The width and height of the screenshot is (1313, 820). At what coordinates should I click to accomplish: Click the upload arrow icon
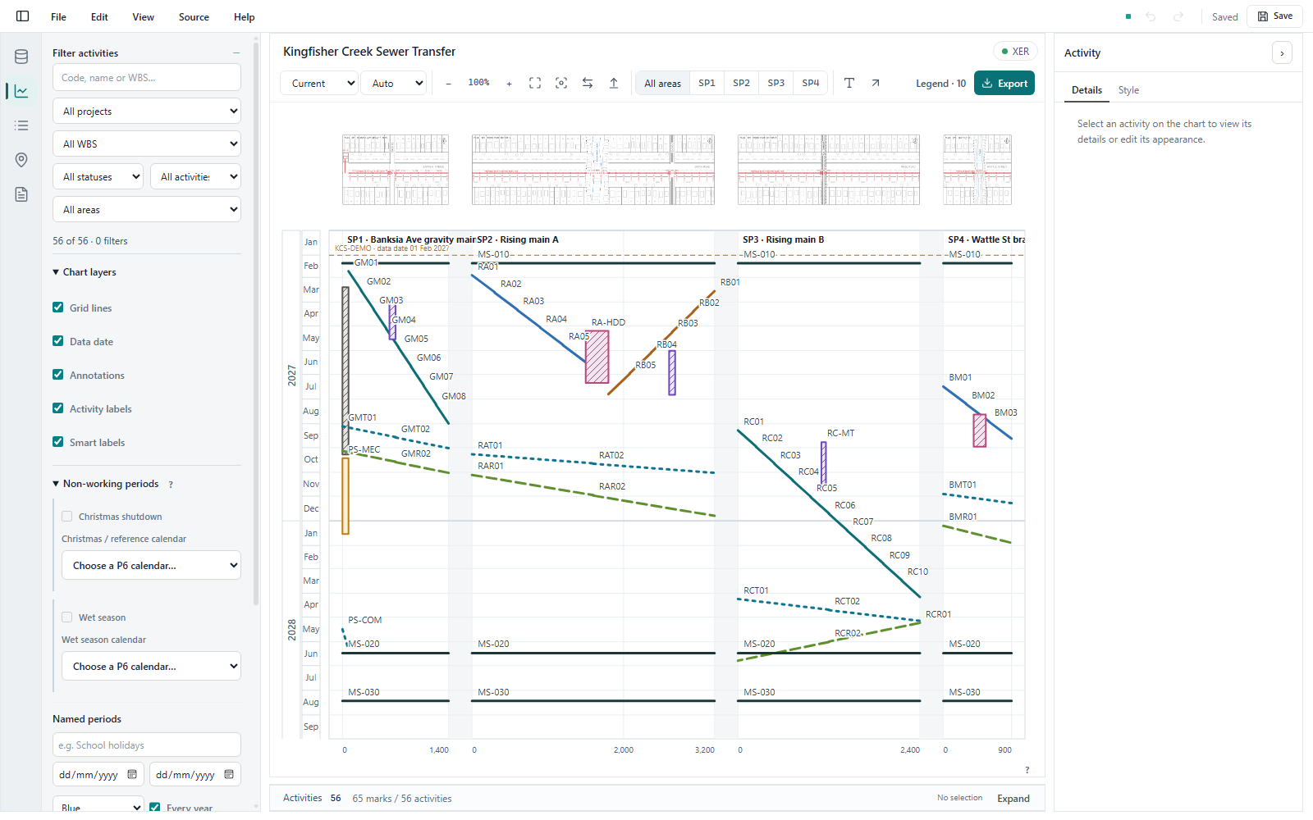[x=614, y=83]
